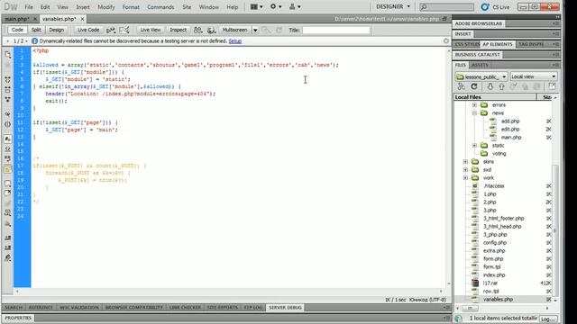
Task: Open CS Live services
Action: pyautogui.click(x=495, y=7)
